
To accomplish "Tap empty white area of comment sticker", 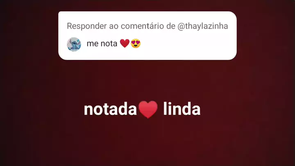I will click(188, 45).
